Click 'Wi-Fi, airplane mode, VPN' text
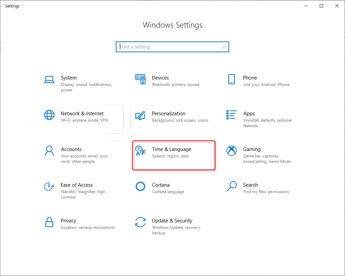This screenshot has width=345, height=276. pyautogui.click(x=84, y=120)
